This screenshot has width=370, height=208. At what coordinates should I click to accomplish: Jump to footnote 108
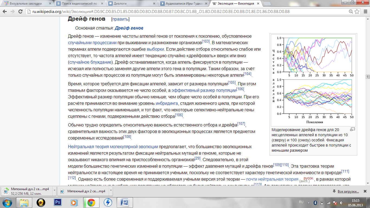(x=127, y=137)
